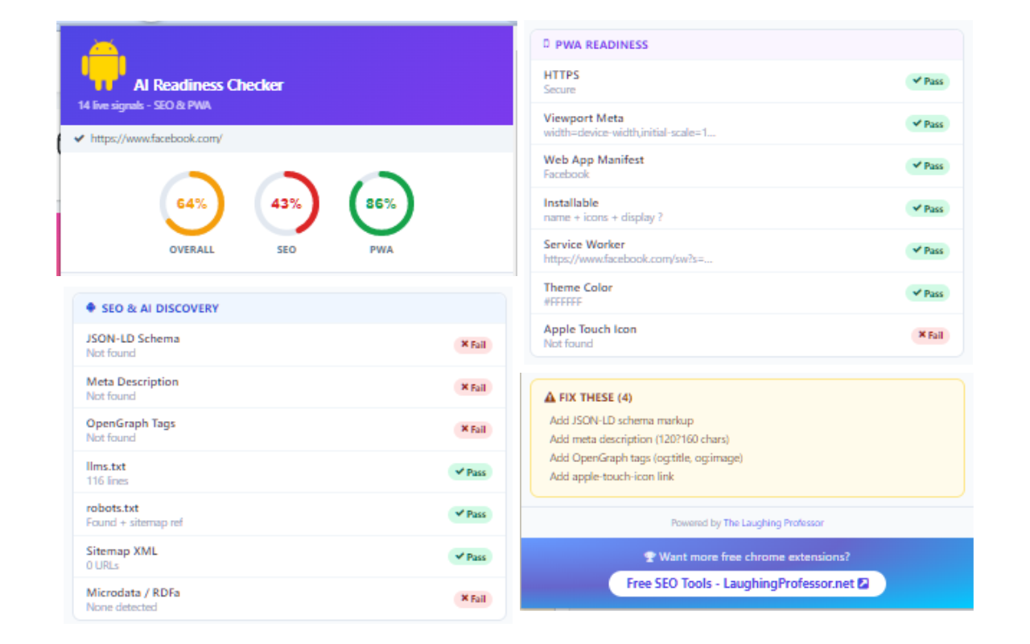Screen dimensions: 1030x644
Task: Click 'Add JSON-LD schema markup' fix item
Action: coord(621,420)
